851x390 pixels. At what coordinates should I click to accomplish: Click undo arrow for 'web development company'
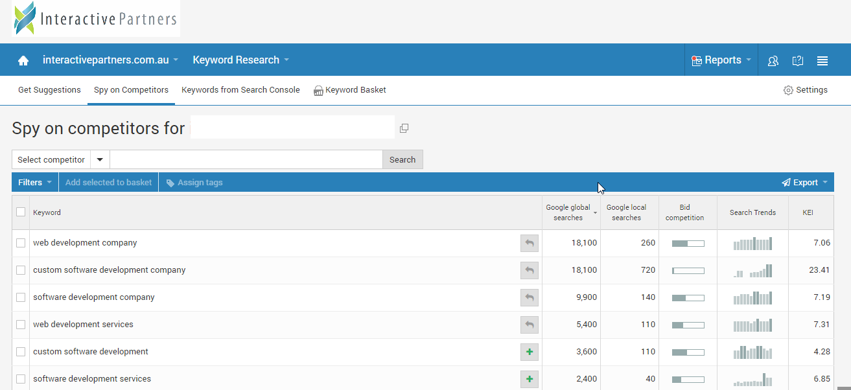click(530, 243)
